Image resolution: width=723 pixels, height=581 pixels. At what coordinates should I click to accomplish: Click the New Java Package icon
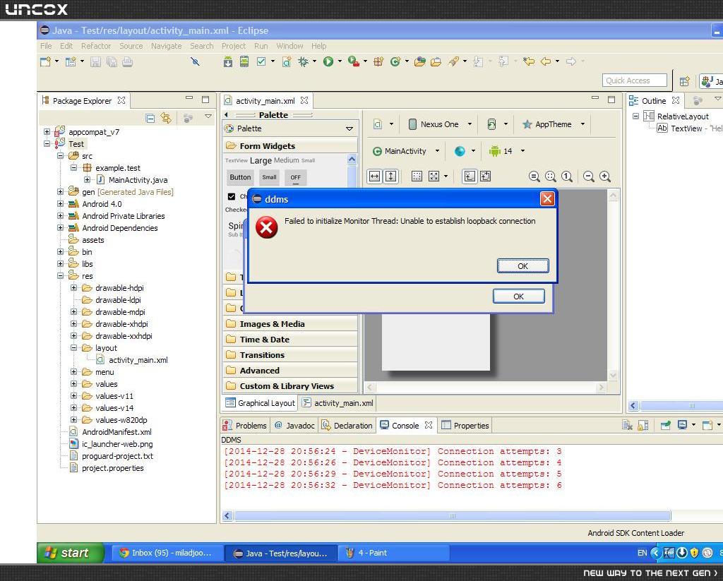point(378,61)
